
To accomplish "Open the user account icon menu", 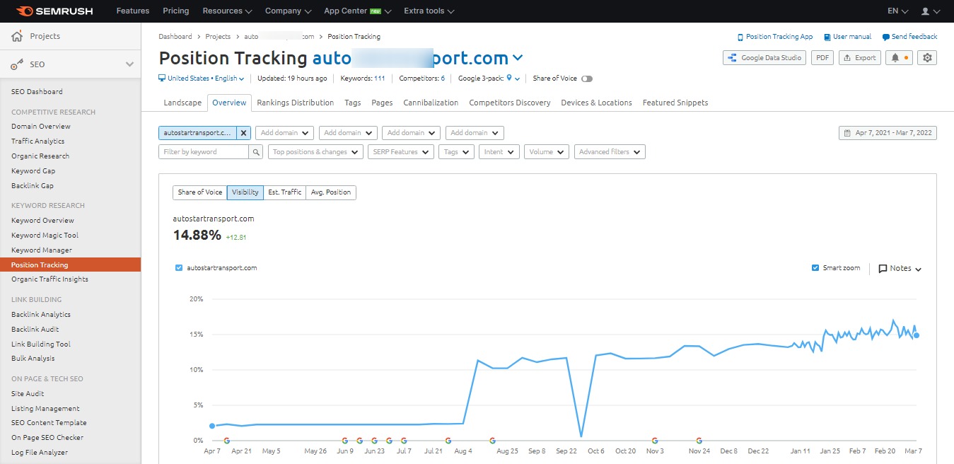I will point(929,11).
